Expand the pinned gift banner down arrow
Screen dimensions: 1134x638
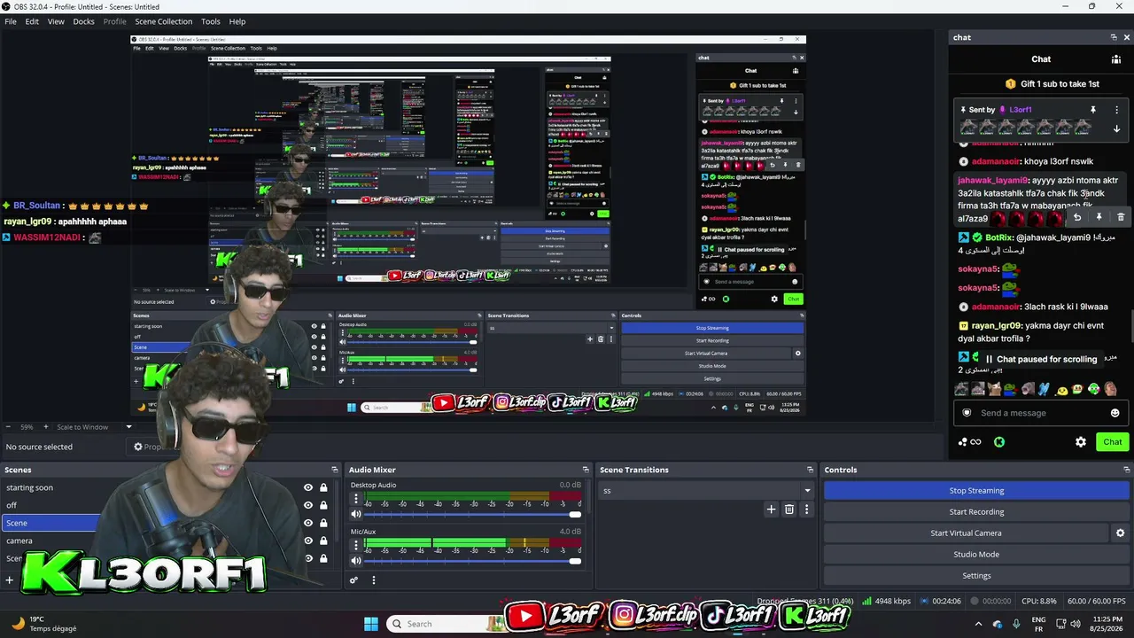pyautogui.click(x=1116, y=128)
